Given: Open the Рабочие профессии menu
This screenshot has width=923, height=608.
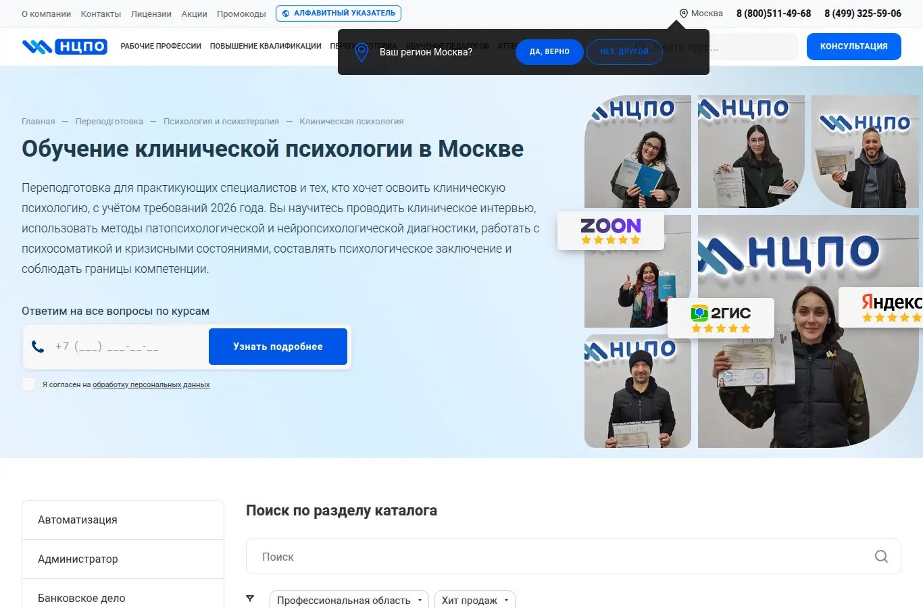Looking at the screenshot, I should coord(161,47).
